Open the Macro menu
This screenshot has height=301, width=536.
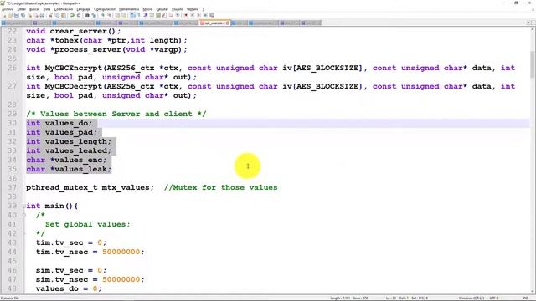coord(147,9)
